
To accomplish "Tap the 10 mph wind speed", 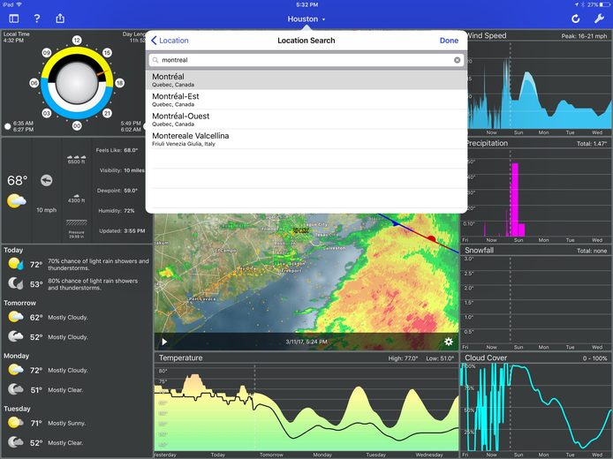I will [47, 210].
